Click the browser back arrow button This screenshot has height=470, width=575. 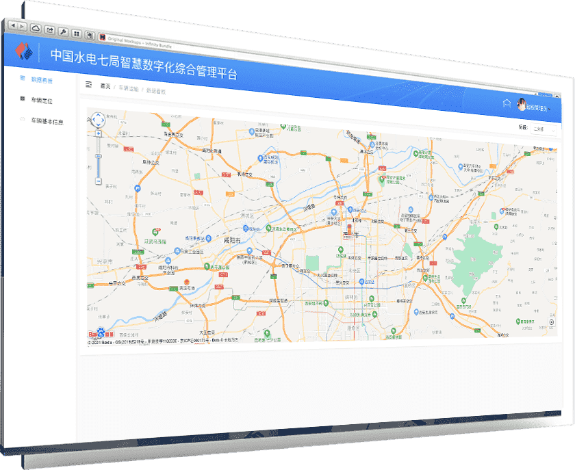pos(13,25)
